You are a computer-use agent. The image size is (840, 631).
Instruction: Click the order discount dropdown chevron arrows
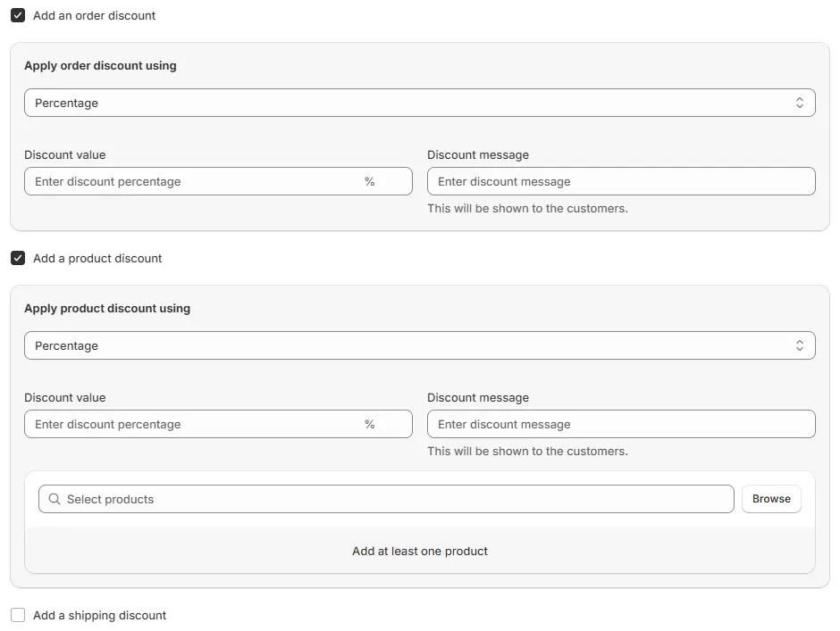click(x=800, y=103)
